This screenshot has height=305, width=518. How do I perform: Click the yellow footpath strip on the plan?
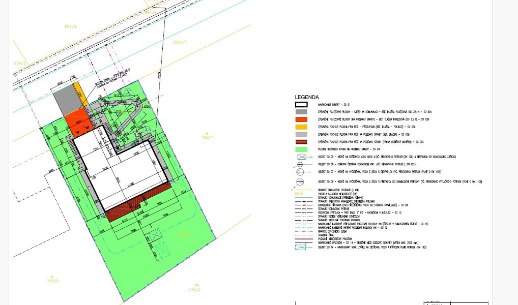click(81, 94)
